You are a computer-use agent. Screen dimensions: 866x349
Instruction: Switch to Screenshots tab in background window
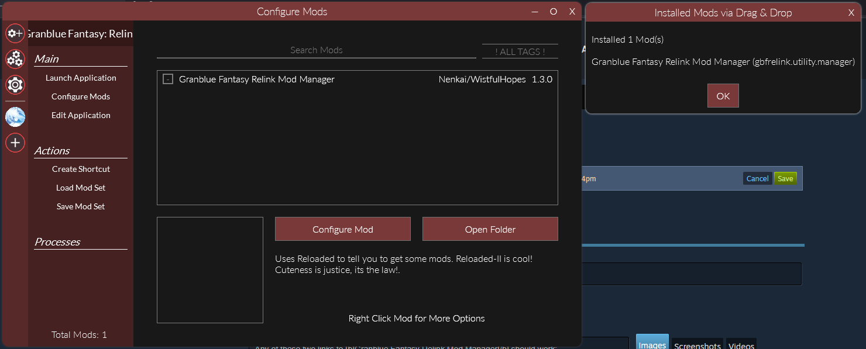tap(697, 344)
